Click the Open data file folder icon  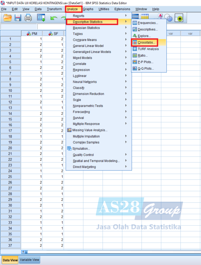[x=8, y=18]
